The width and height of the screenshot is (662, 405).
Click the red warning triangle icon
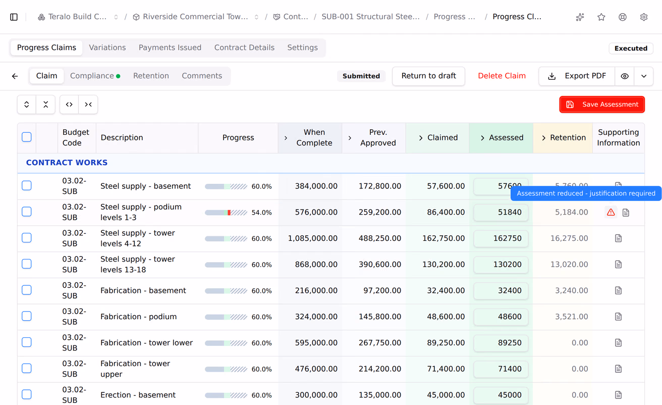click(611, 212)
